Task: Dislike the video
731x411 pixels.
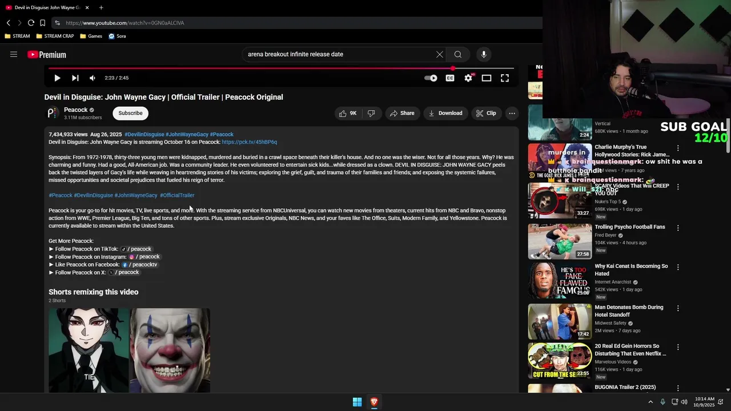Action: pos(371,113)
